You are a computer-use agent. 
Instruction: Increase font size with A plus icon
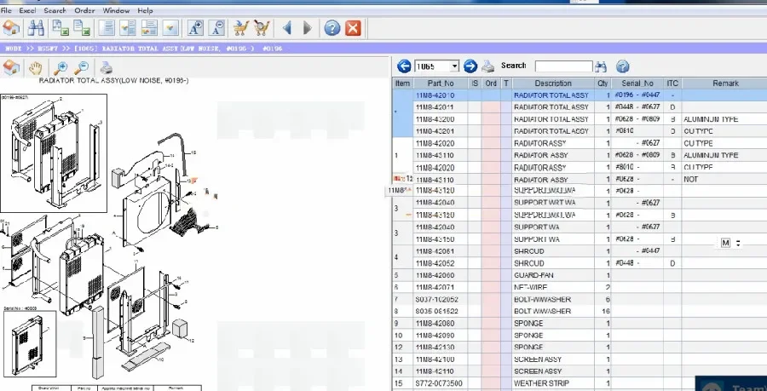coord(196,28)
